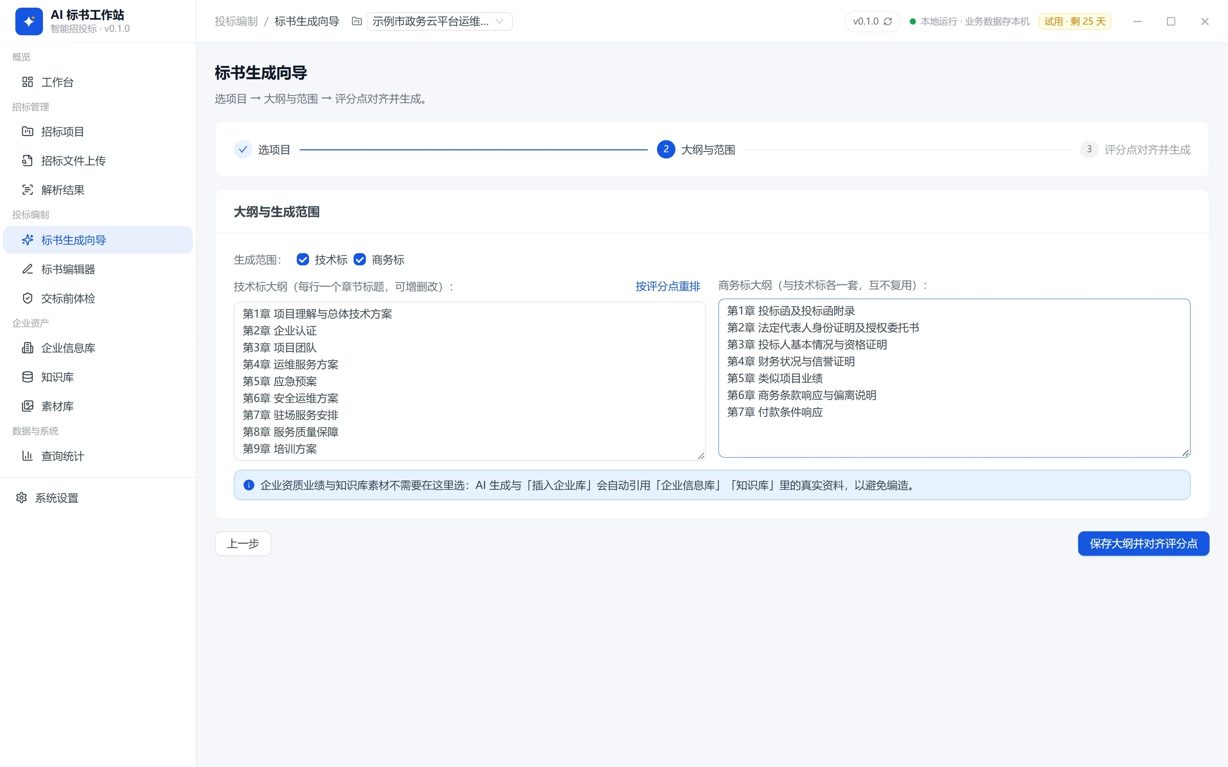The image size is (1228, 767).
Task: Click the line 第5章 应急预案
Action: tap(280, 382)
